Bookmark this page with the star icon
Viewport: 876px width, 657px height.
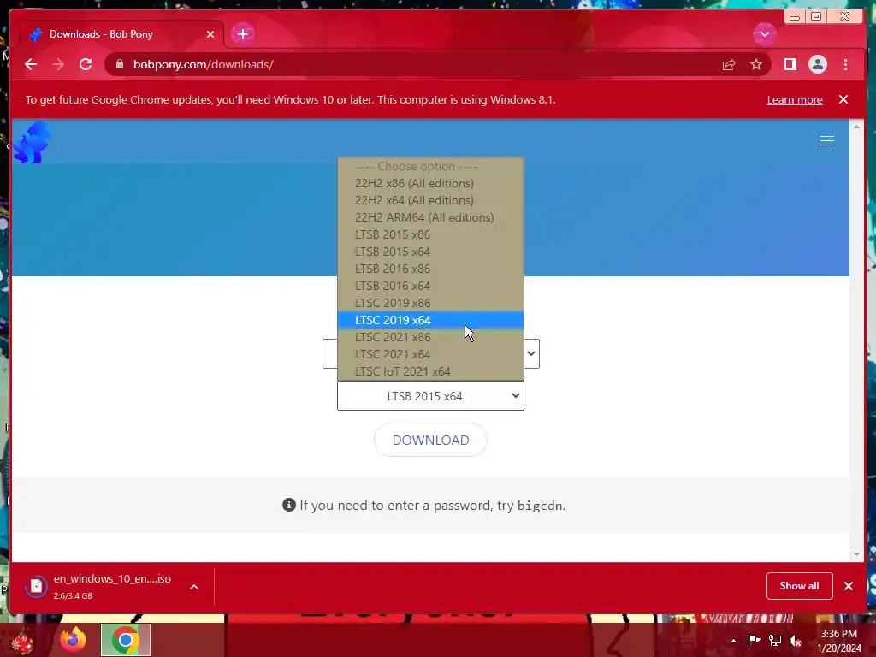click(756, 64)
